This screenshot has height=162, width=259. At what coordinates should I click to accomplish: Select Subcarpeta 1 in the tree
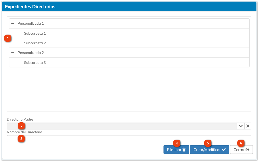tap(35, 33)
